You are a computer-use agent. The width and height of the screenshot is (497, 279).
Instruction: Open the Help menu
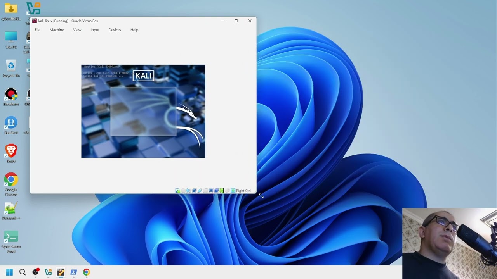coord(134,30)
